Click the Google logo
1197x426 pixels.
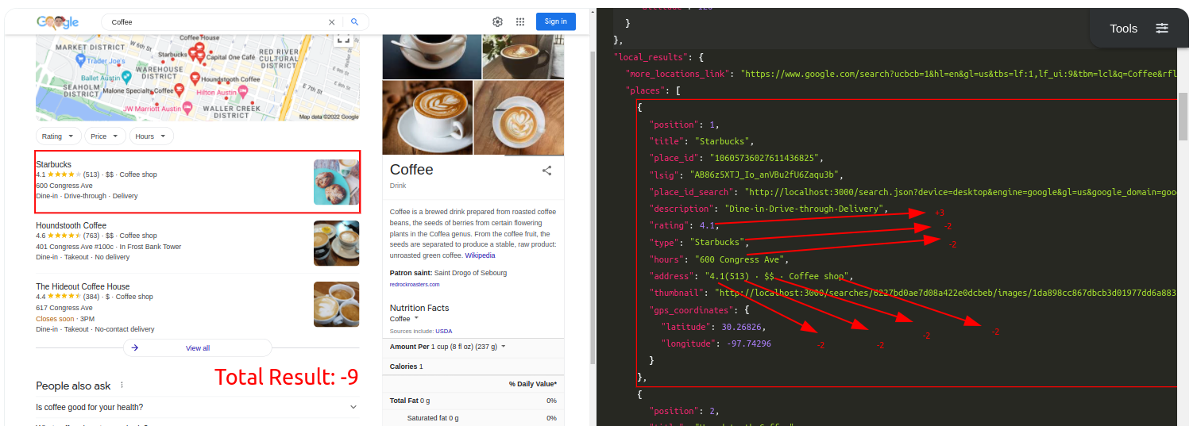[x=57, y=22]
